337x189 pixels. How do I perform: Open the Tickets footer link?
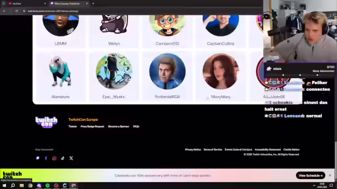pos(73,127)
